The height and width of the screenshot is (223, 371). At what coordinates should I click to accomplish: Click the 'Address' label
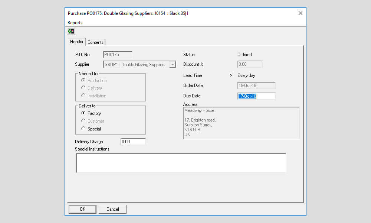[x=190, y=104]
